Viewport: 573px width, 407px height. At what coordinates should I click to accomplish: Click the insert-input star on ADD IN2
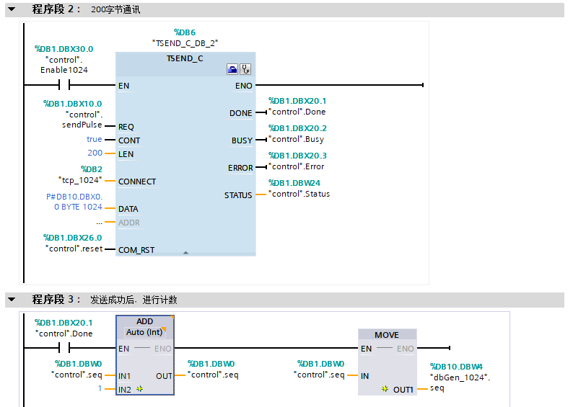(139, 389)
